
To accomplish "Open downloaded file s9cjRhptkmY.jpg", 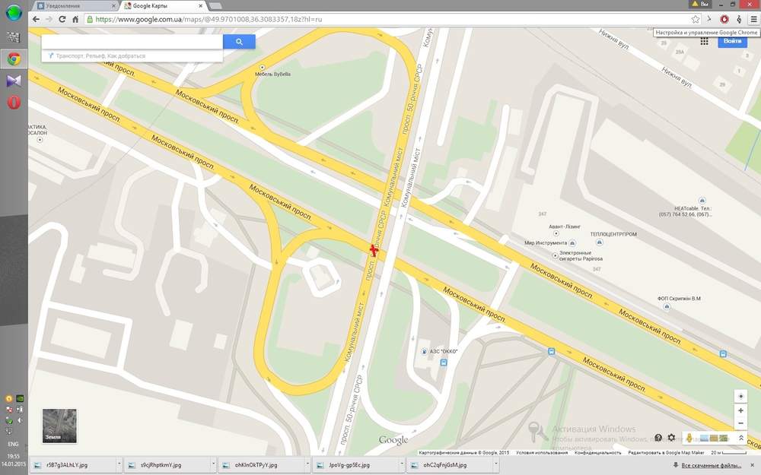I will [x=167, y=465].
